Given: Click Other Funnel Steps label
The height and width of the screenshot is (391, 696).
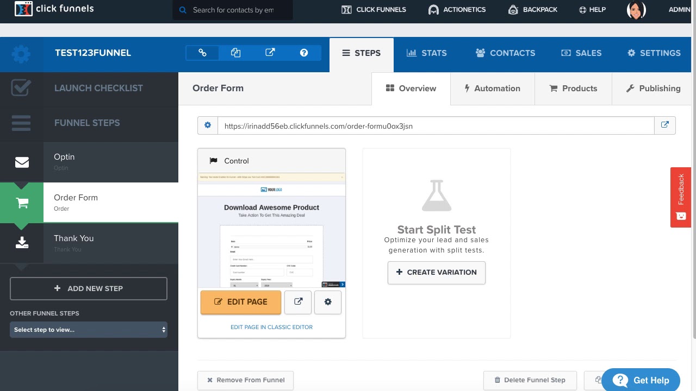Looking at the screenshot, I should tap(45, 313).
